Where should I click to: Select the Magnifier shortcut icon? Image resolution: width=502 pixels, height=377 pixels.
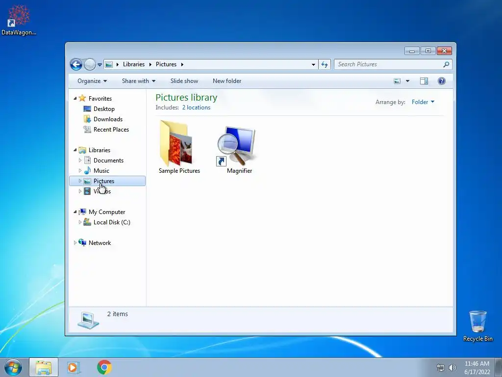pos(237,146)
